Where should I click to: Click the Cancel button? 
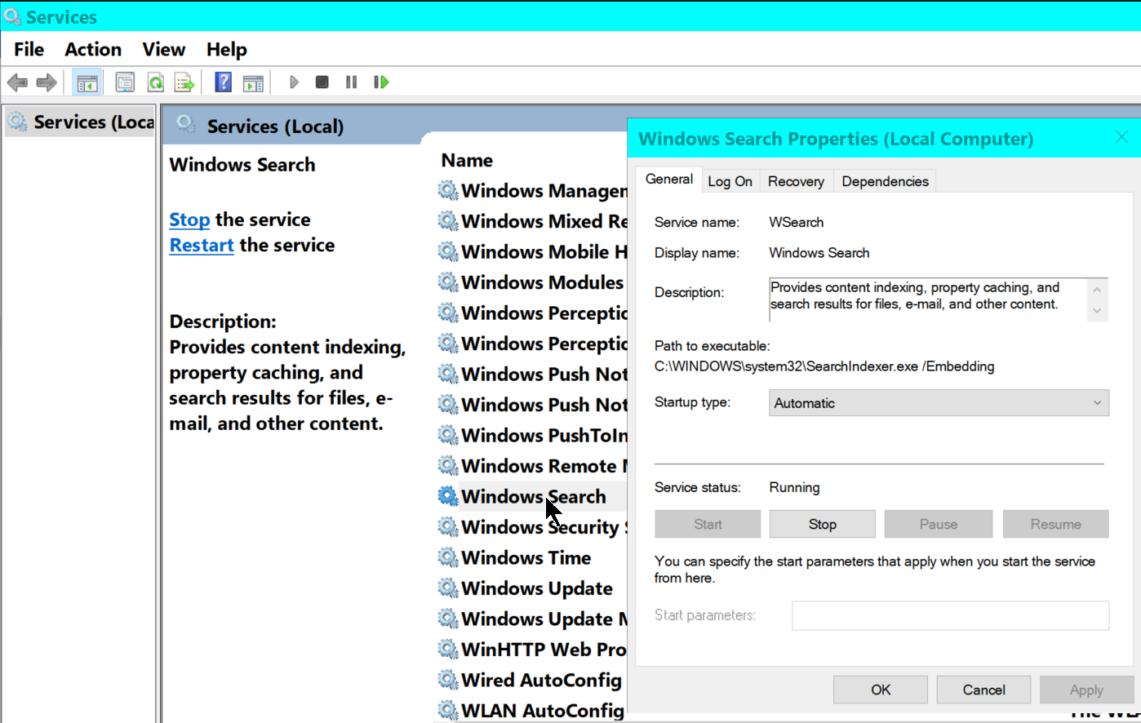coord(983,690)
